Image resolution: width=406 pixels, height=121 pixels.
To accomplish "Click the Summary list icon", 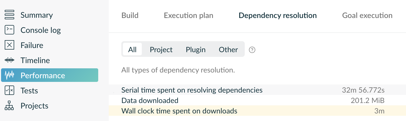I will coord(9,15).
